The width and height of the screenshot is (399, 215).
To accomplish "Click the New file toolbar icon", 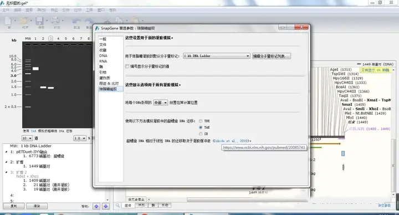I will click(8, 21).
